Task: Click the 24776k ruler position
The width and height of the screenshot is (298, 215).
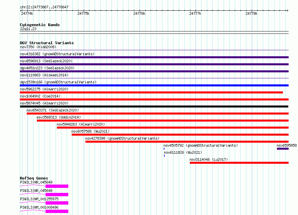Action: (x=139, y=13)
